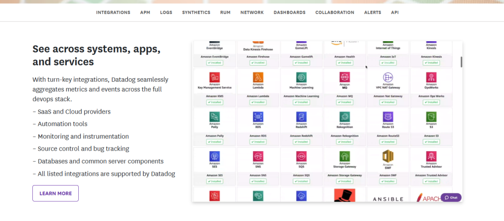Switch to the APM tab

coord(145,13)
